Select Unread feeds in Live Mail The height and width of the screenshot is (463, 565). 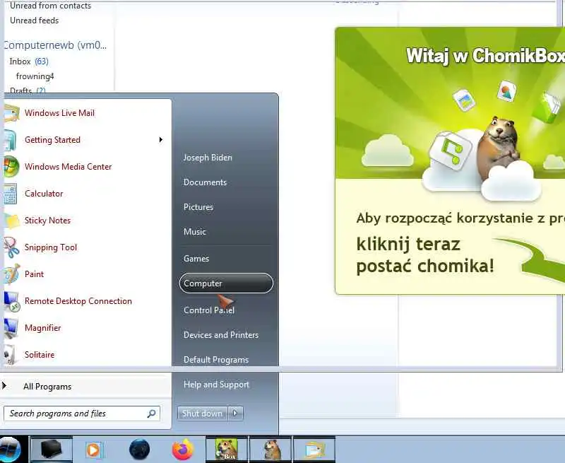34,20
